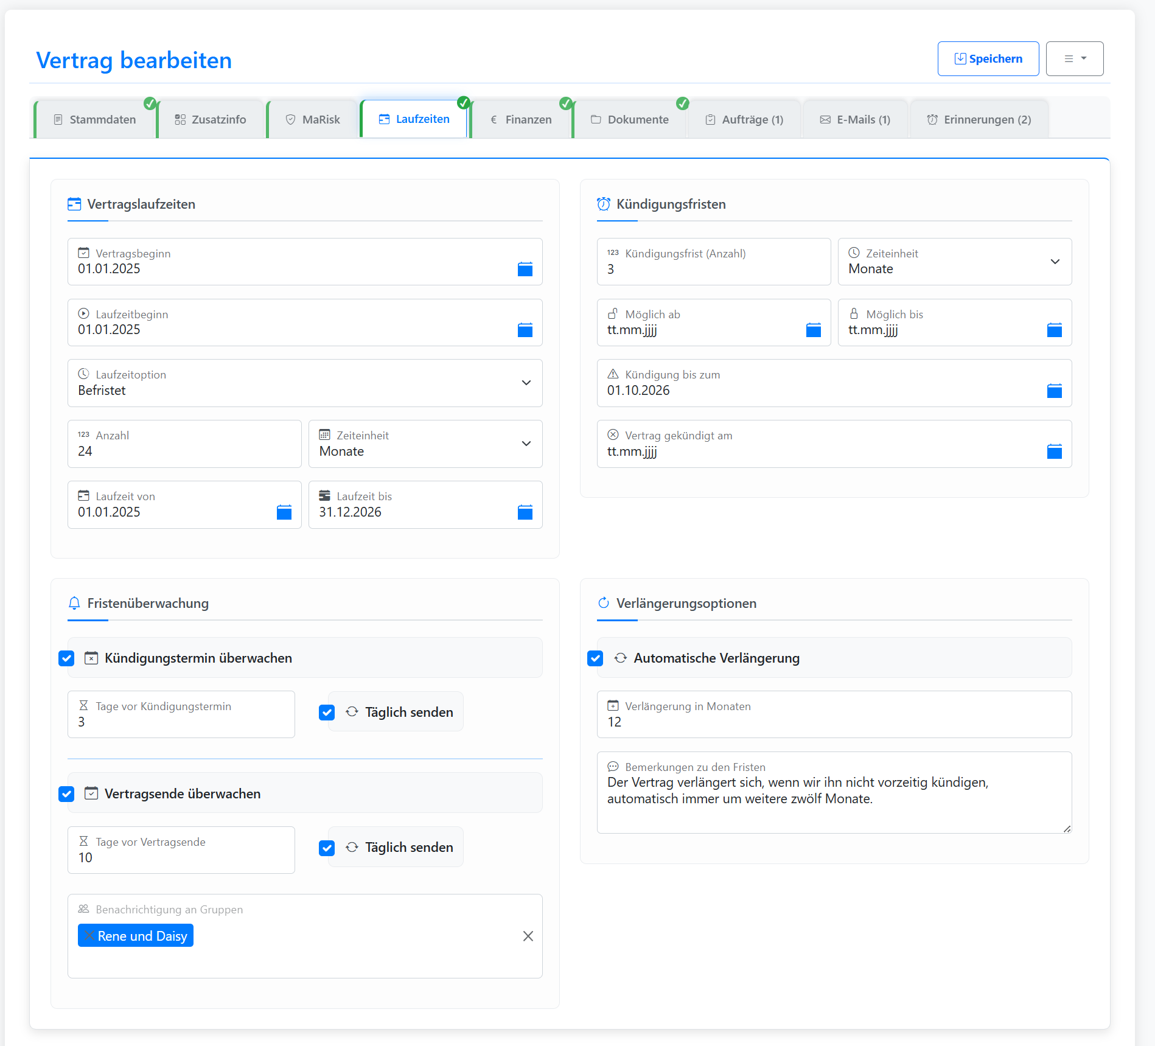Remove the Rene und Daisy group tag
Viewport: 1155px width, 1046px height.
tap(89, 936)
